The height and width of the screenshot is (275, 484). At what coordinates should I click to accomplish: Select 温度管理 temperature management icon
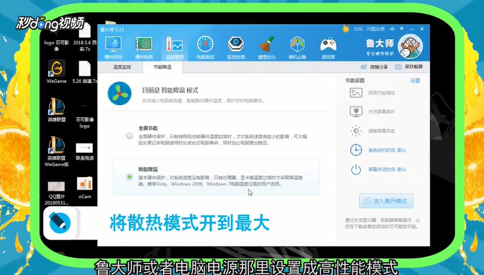175,47
